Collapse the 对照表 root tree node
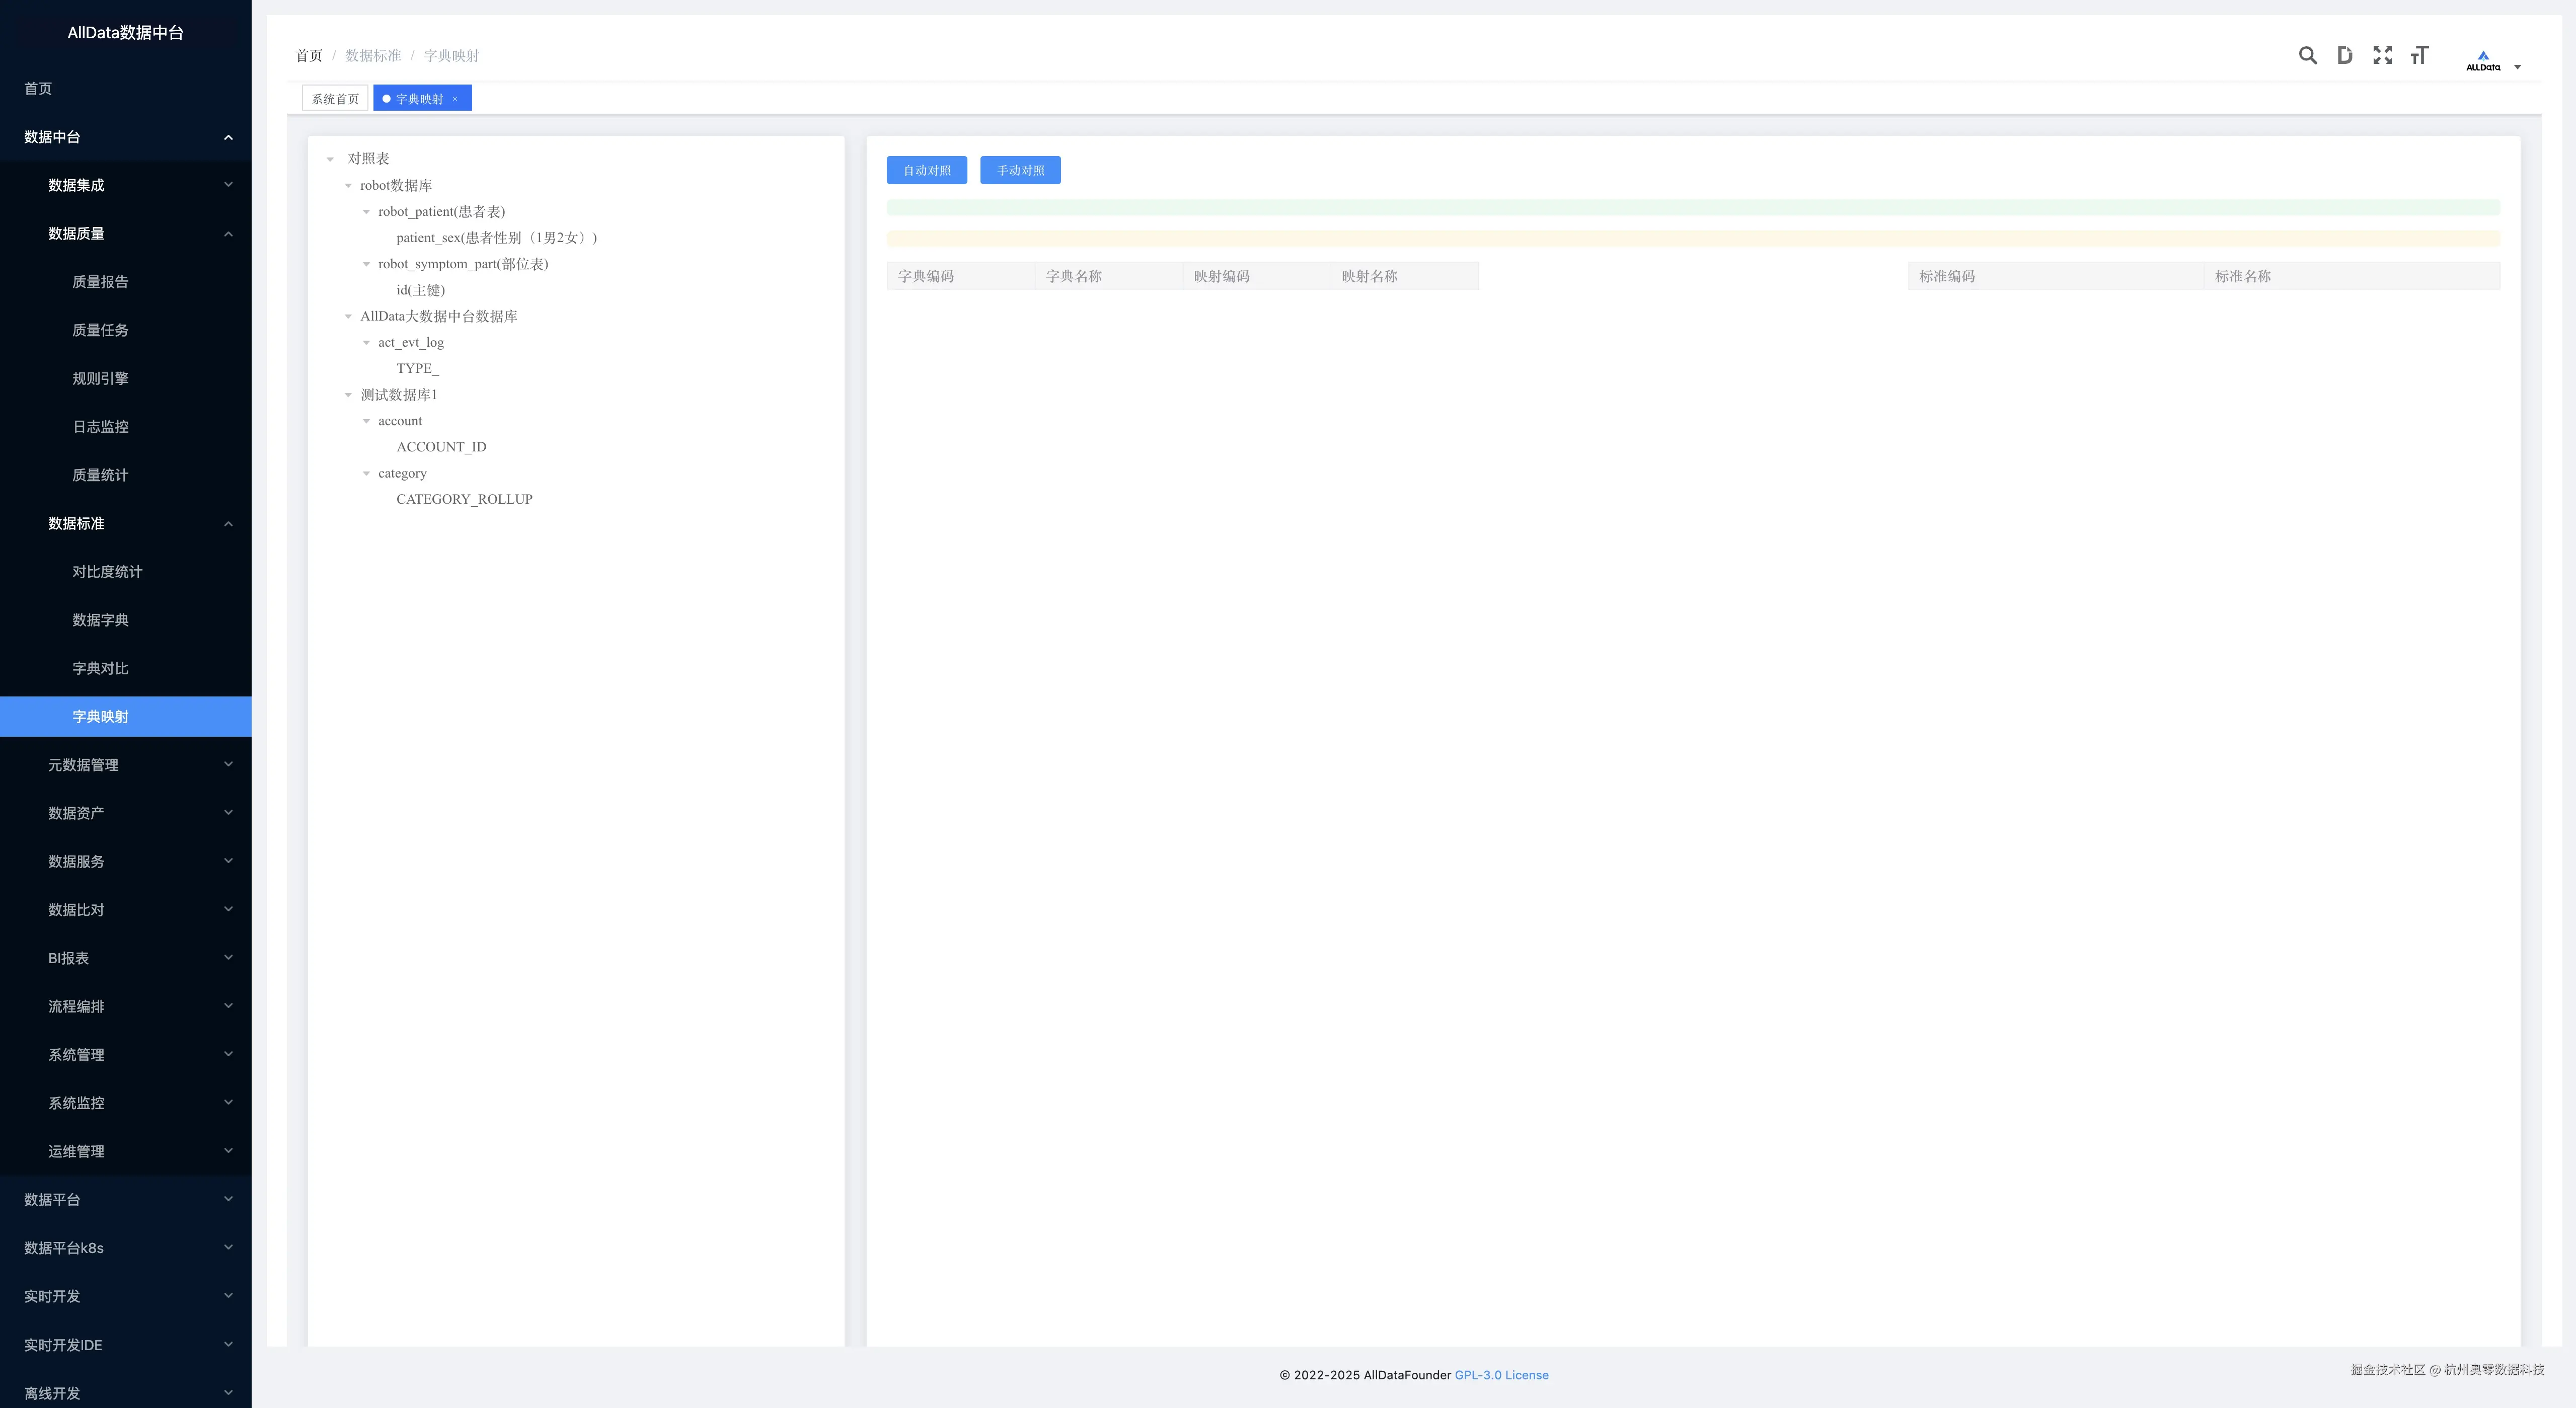Viewport: 2576px width, 1408px height. click(x=330, y=159)
